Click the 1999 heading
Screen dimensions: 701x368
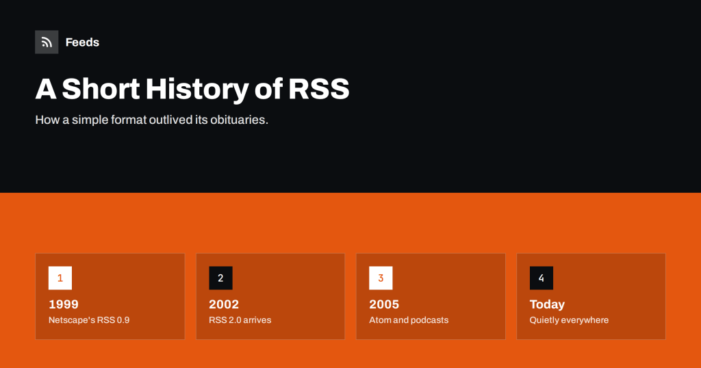pos(64,304)
